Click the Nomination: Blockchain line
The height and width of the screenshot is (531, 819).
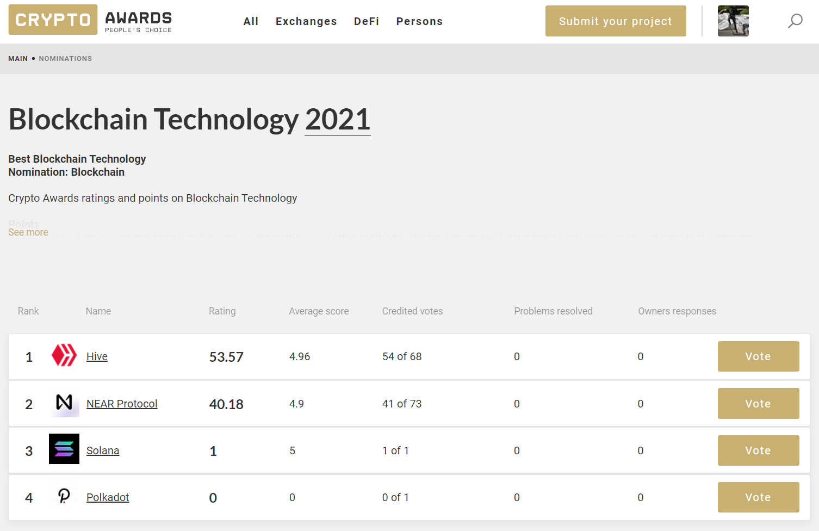click(x=66, y=172)
